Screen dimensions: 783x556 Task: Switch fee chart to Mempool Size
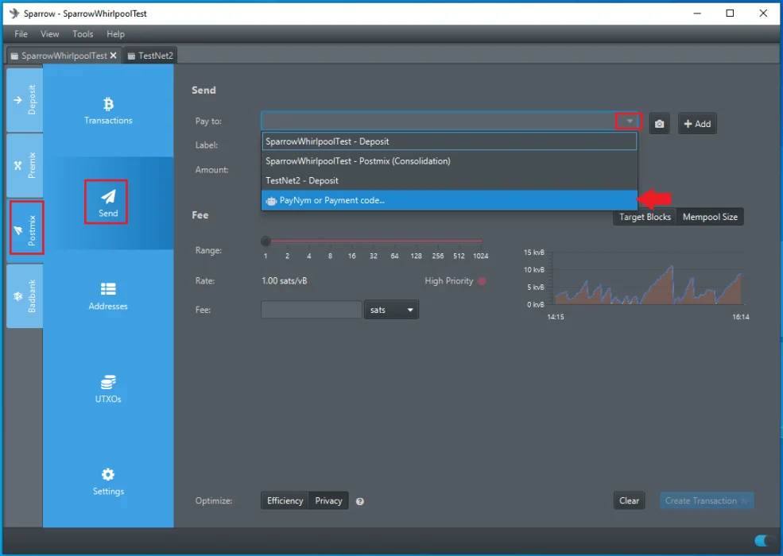click(710, 217)
